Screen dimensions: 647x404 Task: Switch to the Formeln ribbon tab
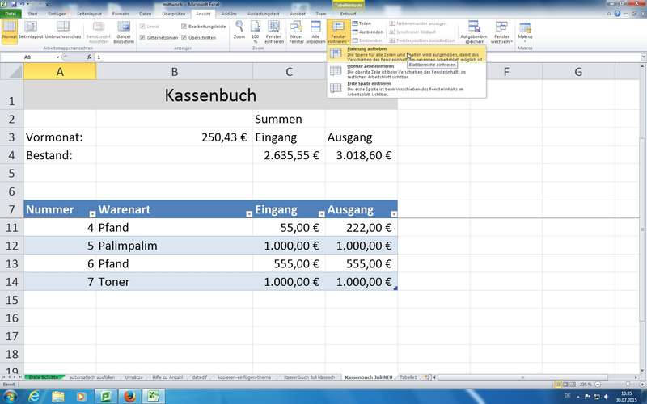pyautogui.click(x=121, y=14)
